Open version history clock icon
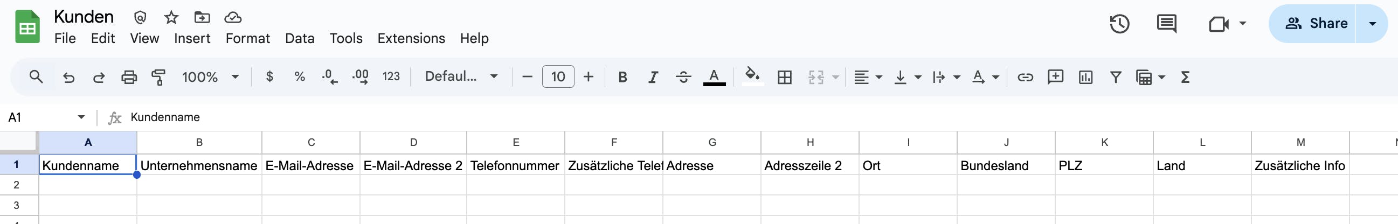The width and height of the screenshot is (1398, 224). (1119, 24)
